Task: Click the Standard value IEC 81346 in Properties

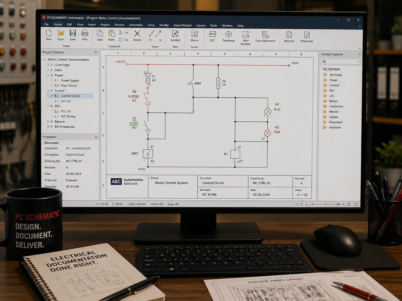Action: tap(72, 187)
